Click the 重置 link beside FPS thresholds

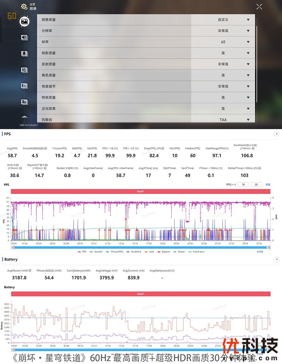pyautogui.click(x=268, y=184)
